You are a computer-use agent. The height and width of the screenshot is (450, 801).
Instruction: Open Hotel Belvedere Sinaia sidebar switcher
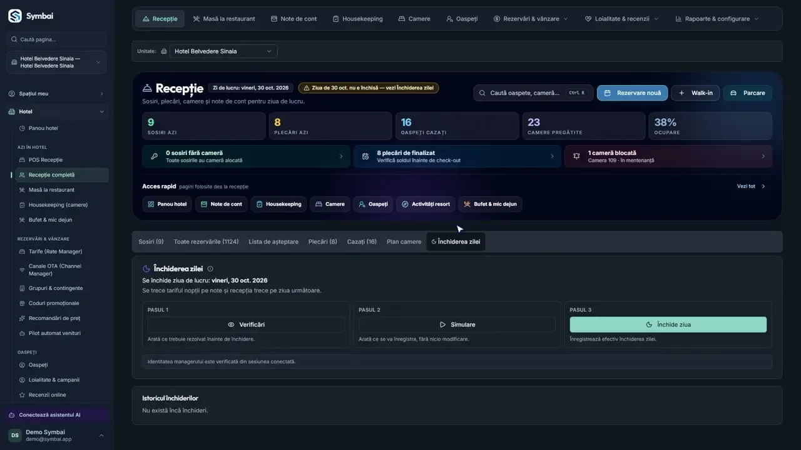coord(56,62)
